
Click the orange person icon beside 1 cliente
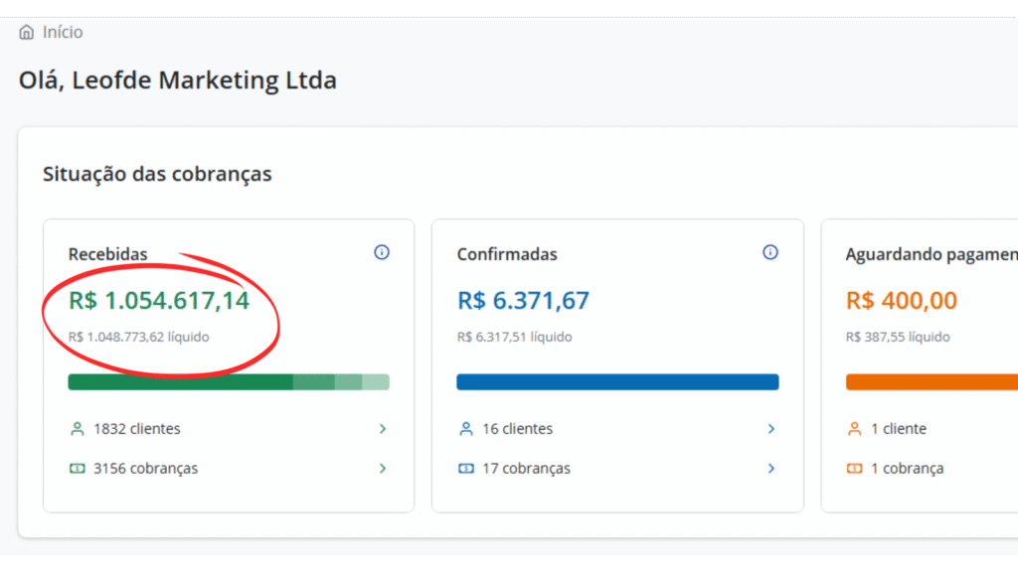[x=854, y=429]
